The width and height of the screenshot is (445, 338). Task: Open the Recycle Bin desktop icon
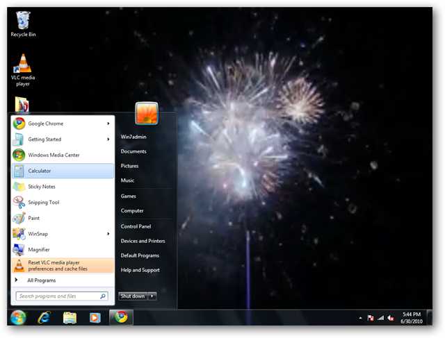23,24
